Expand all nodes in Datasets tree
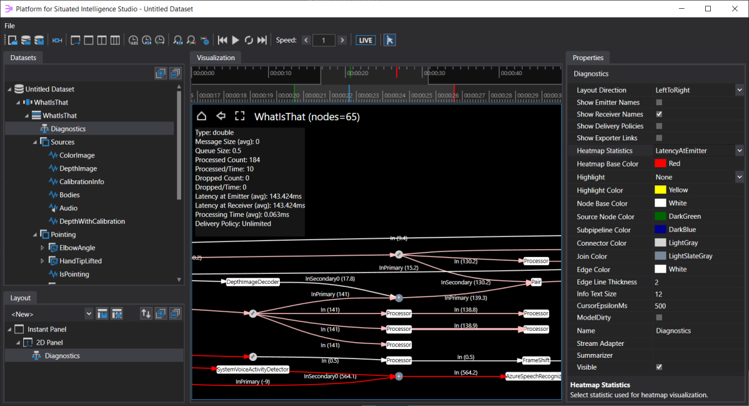 [161, 73]
